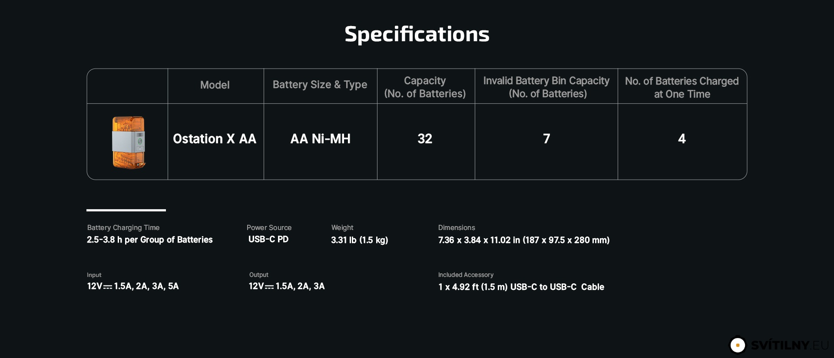Click the Battery Charging Time value text

pos(150,240)
